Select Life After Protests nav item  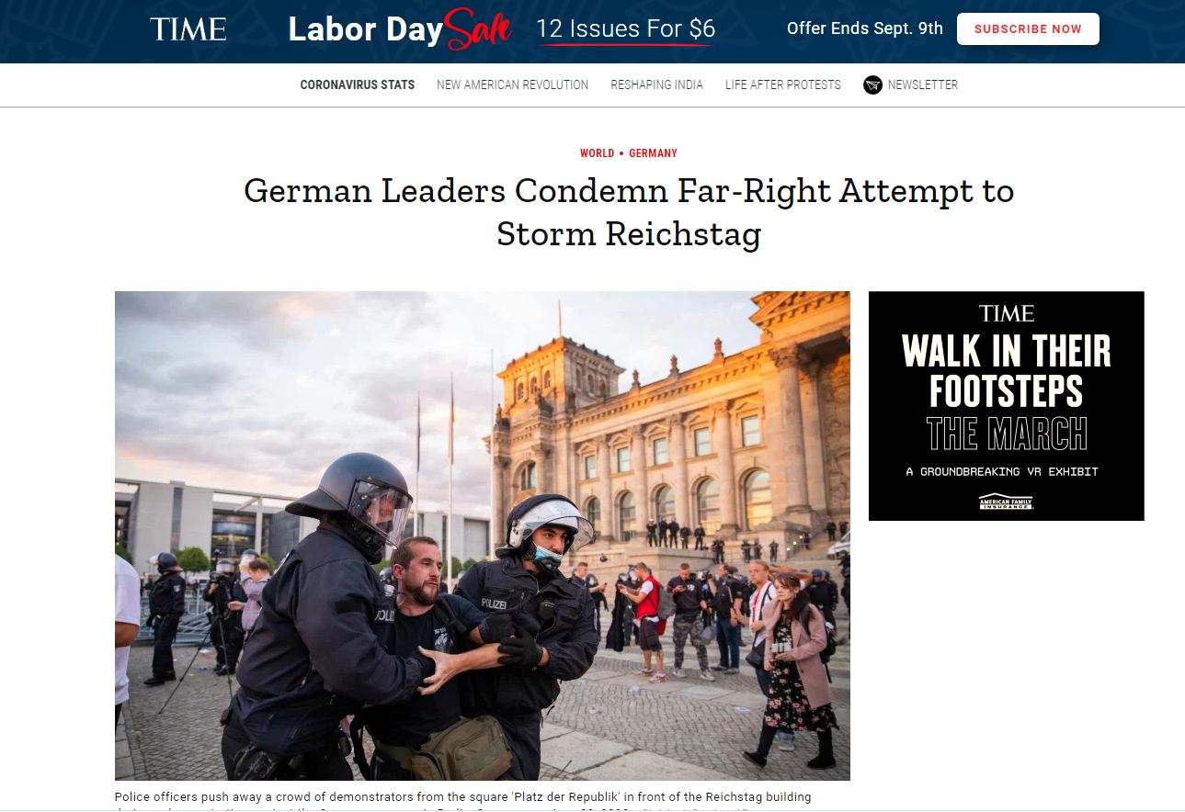782,85
